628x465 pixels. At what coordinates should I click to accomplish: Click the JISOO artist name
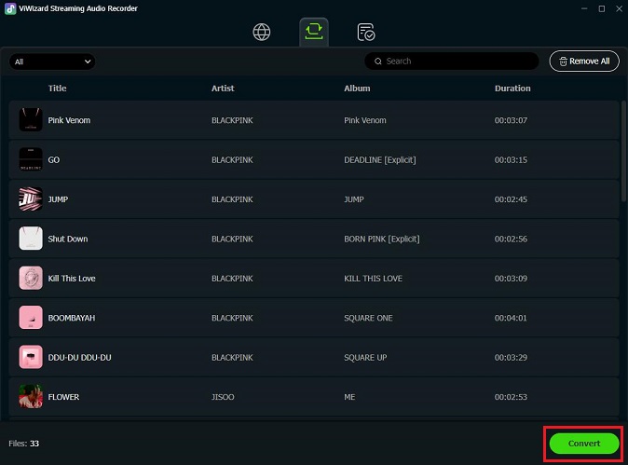[223, 397]
